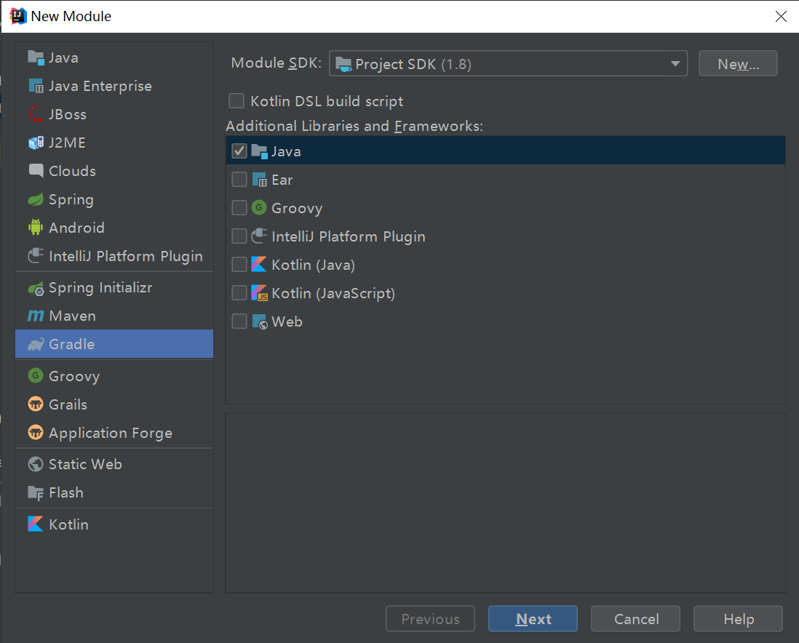The width and height of the screenshot is (799, 643).
Task: Select the Android robot icon
Action: coord(36,228)
